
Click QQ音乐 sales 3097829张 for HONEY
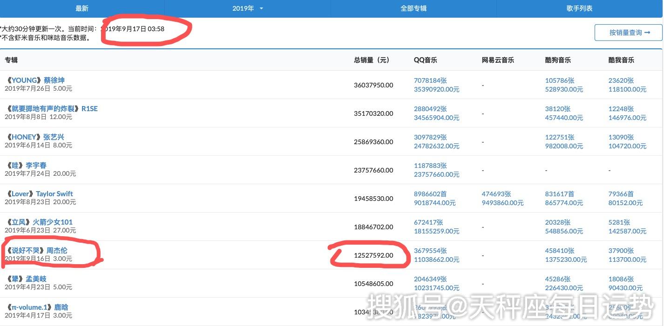point(430,137)
